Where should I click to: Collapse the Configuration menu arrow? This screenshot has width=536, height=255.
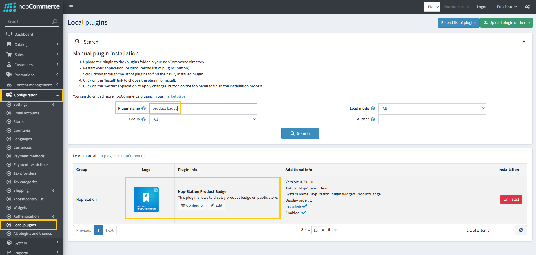coord(57,95)
